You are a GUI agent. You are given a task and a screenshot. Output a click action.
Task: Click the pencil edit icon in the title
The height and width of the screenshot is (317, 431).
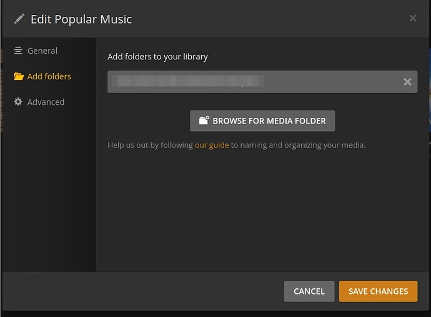(19, 19)
